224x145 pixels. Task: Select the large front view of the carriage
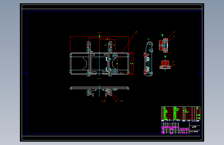click(x=99, y=59)
